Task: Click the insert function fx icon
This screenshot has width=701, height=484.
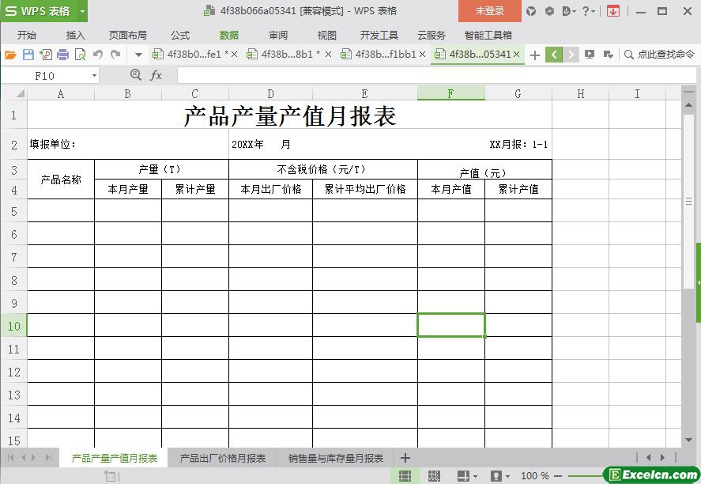Action: (156, 75)
